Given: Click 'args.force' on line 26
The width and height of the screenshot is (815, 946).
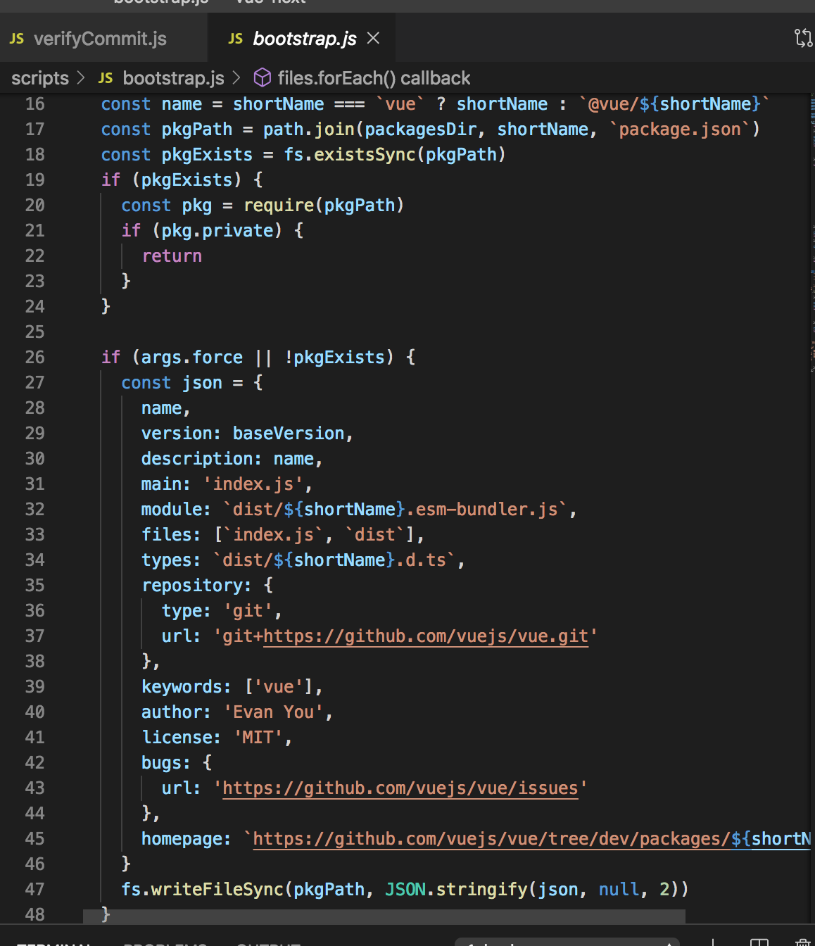Looking at the screenshot, I should pyautogui.click(x=192, y=358).
